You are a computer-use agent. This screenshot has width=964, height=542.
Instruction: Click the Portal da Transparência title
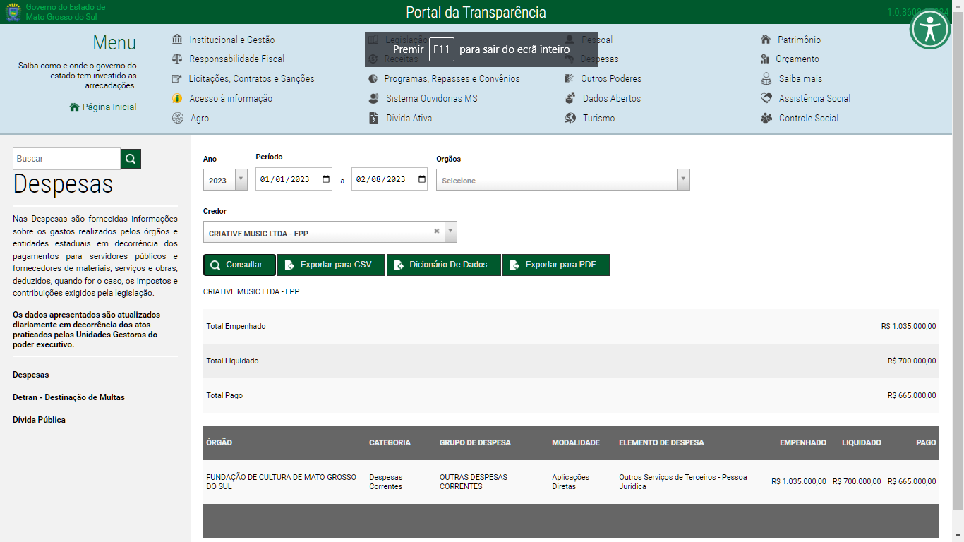pos(476,12)
